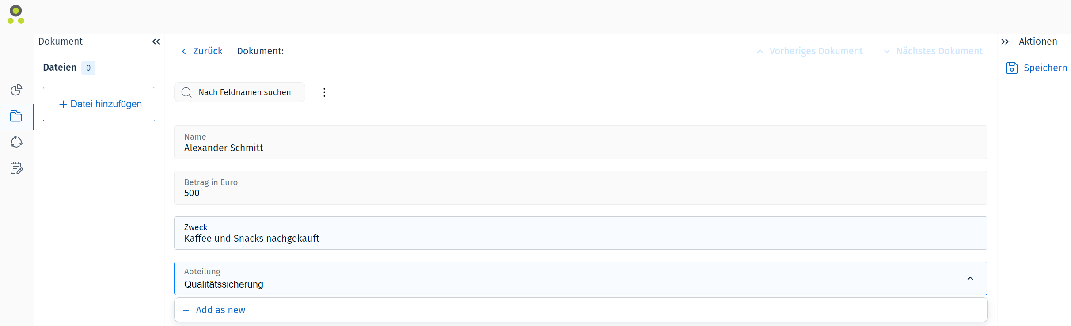Close the Abteilung dropdown with chevron
Image resolution: width=1071 pixels, height=326 pixels.
[x=970, y=278]
